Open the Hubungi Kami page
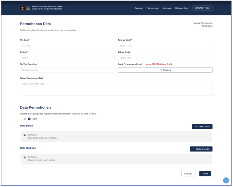233x187 pixels. pyautogui.click(x=182, y=8)
